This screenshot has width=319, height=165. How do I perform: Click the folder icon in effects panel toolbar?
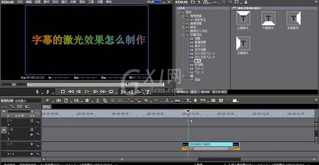(193, 2)
